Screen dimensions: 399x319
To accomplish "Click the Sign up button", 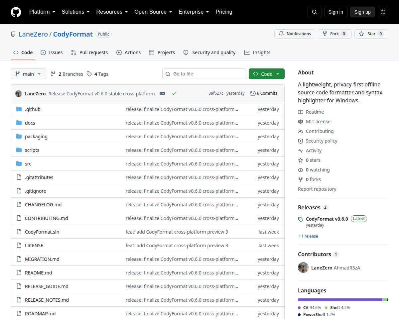I will (362, 12).
